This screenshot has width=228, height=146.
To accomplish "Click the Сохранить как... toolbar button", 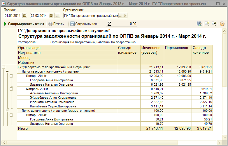I will [85, 24].
